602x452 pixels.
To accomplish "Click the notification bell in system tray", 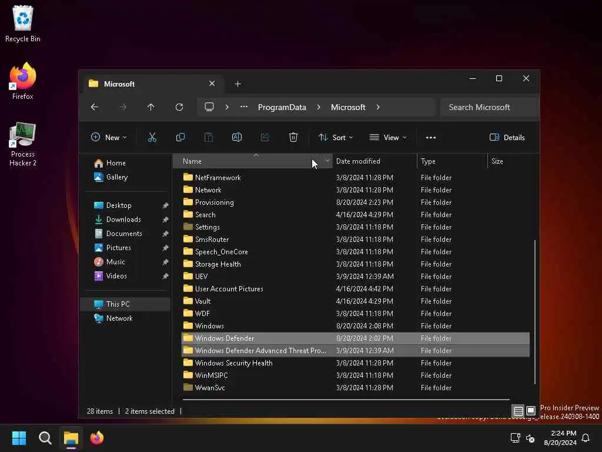I will click(586, 438).
